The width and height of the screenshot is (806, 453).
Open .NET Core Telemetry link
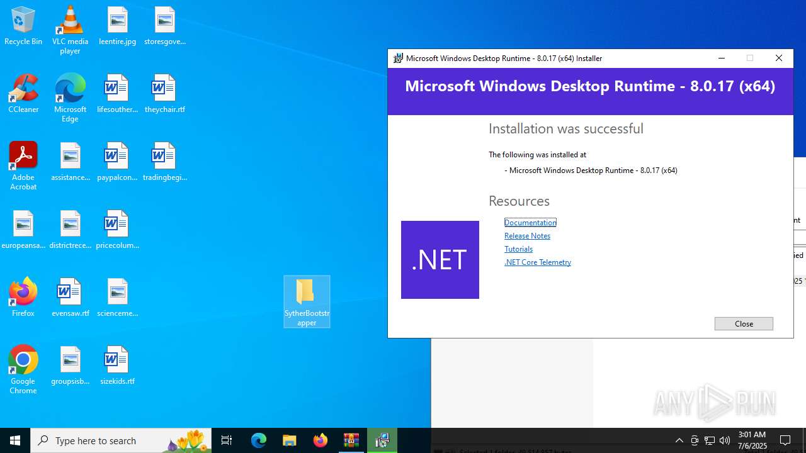pos(538,262)
